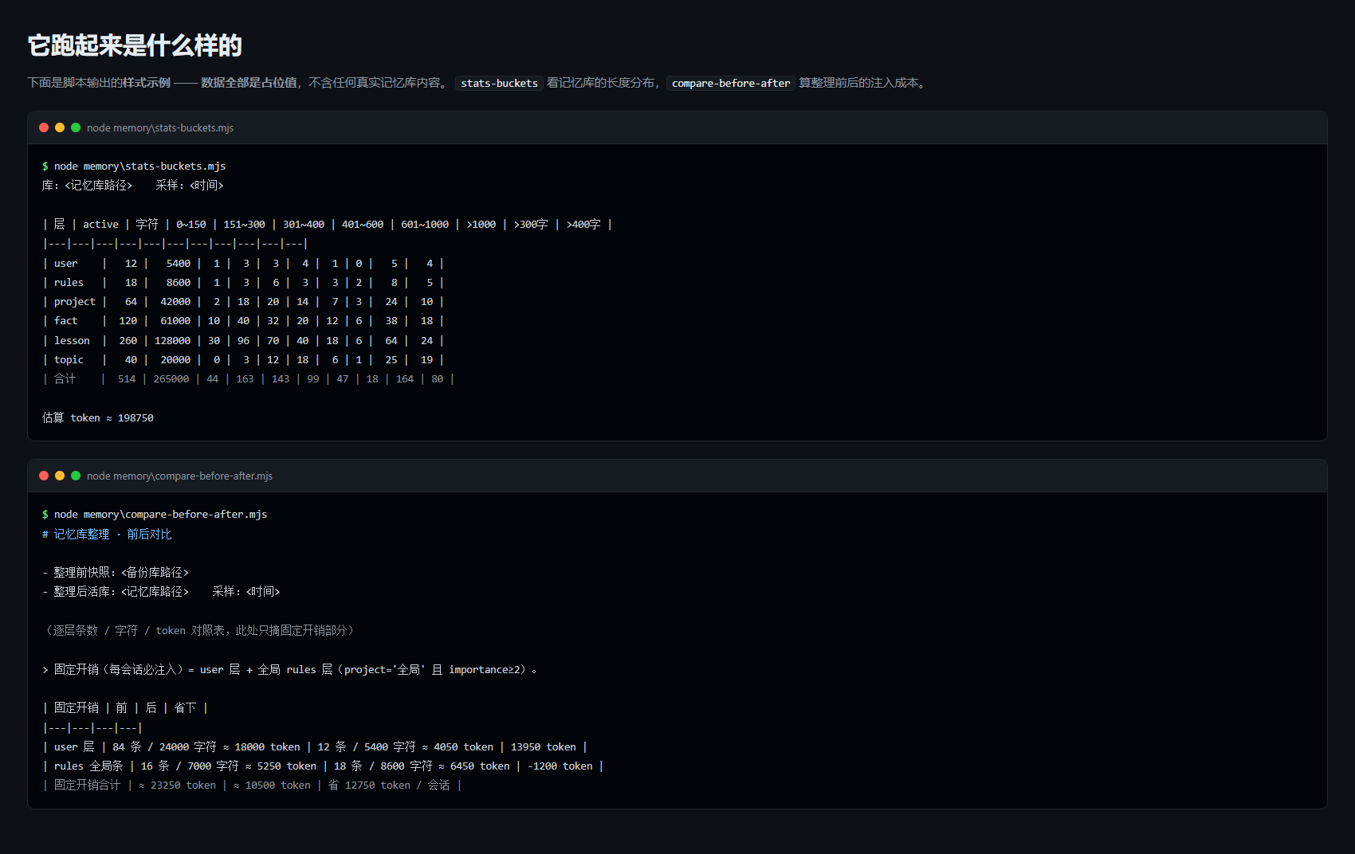Click the "估算 token ≈ 198750" line
Screen dimensions: 1355x854
98,417
